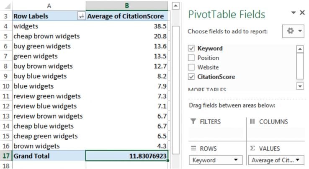Click the ROWS area icon
The height and width of the screenshot is (169, 309).
tap(193, 149)
